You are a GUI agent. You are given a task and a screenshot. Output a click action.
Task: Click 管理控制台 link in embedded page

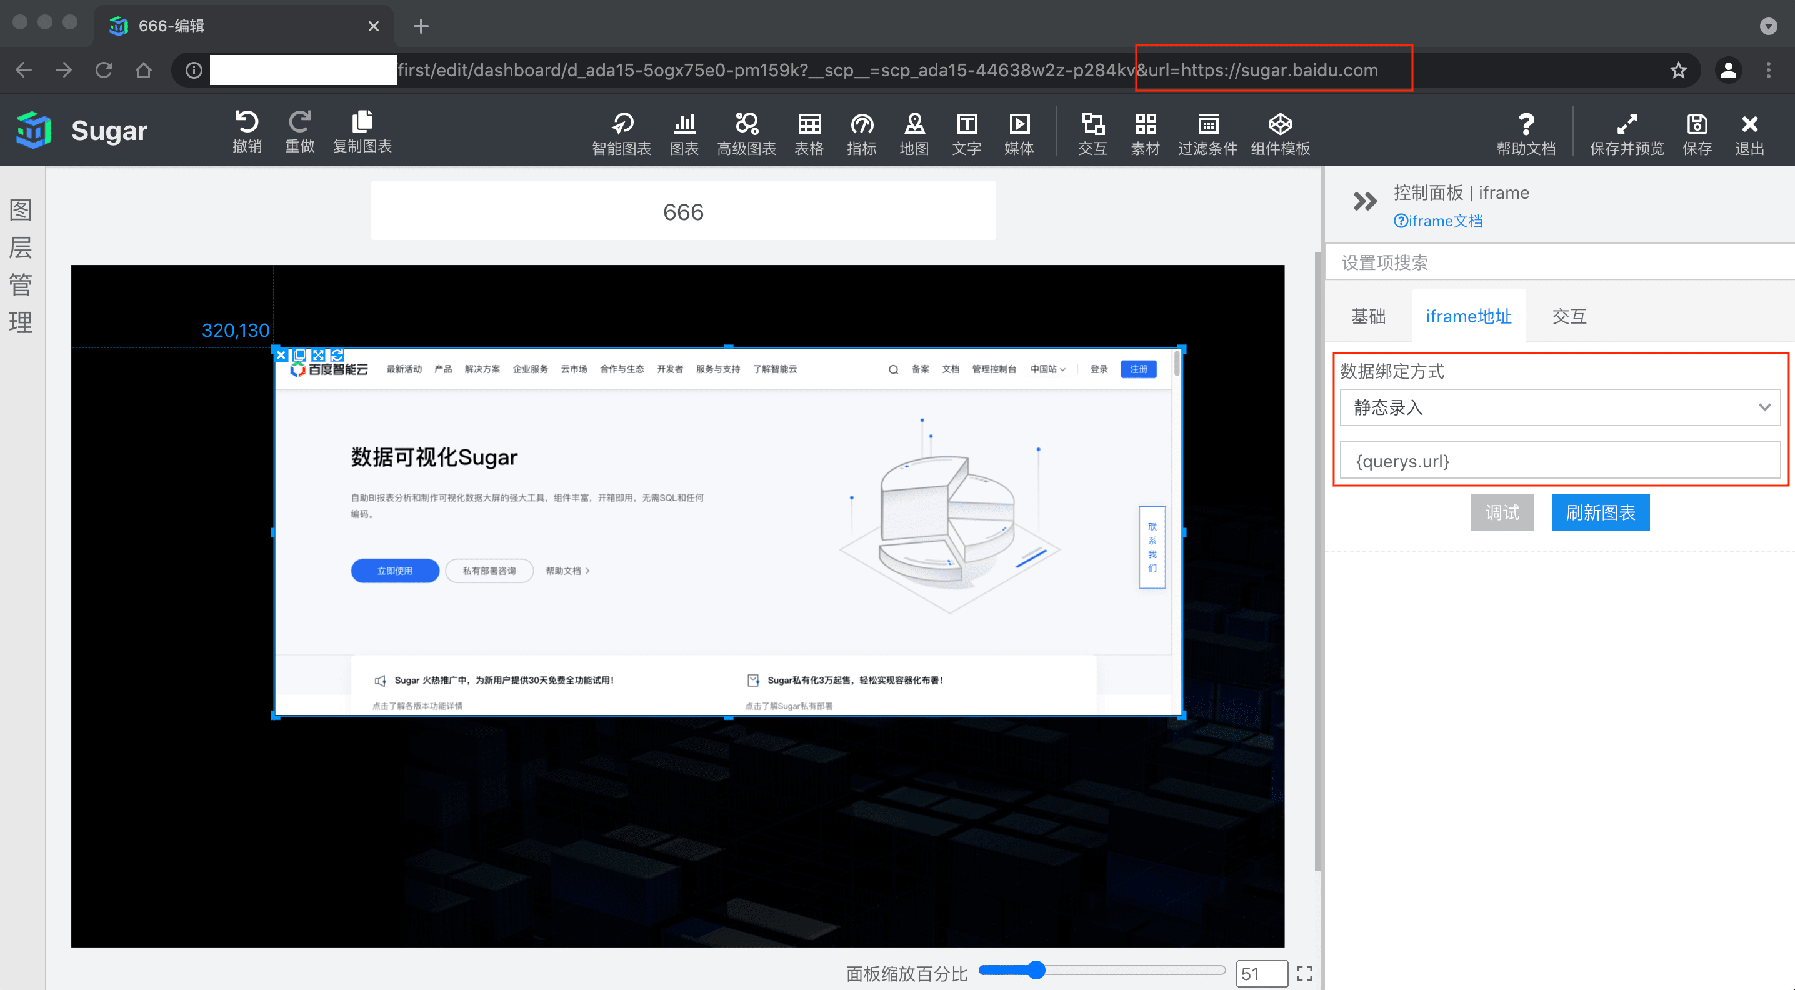tap(994, 369)
